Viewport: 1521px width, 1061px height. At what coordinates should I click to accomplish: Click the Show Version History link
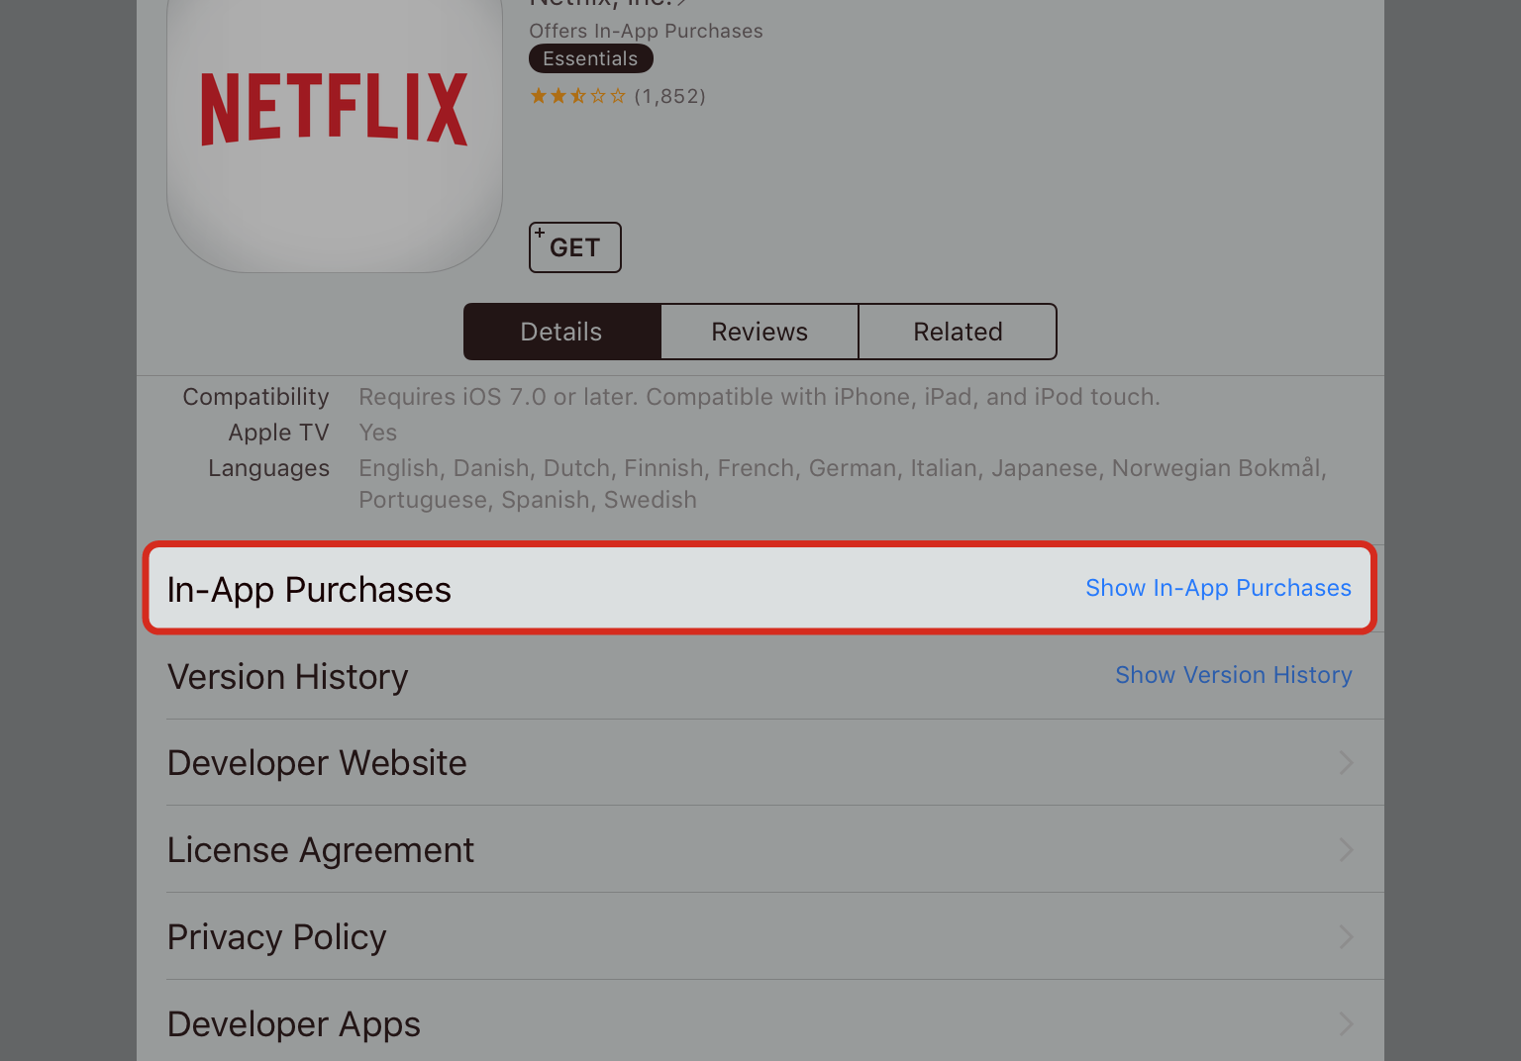1233,675
